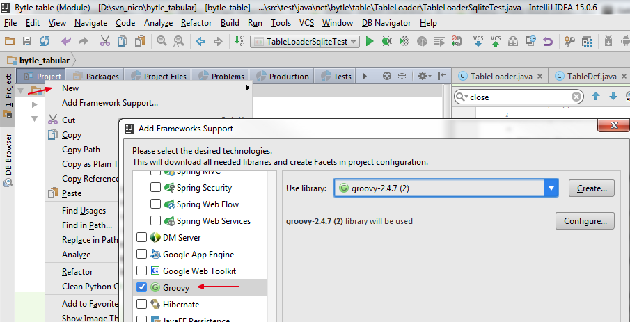Click the Run green play icon

pyautogui.click(x=370, y=42)
